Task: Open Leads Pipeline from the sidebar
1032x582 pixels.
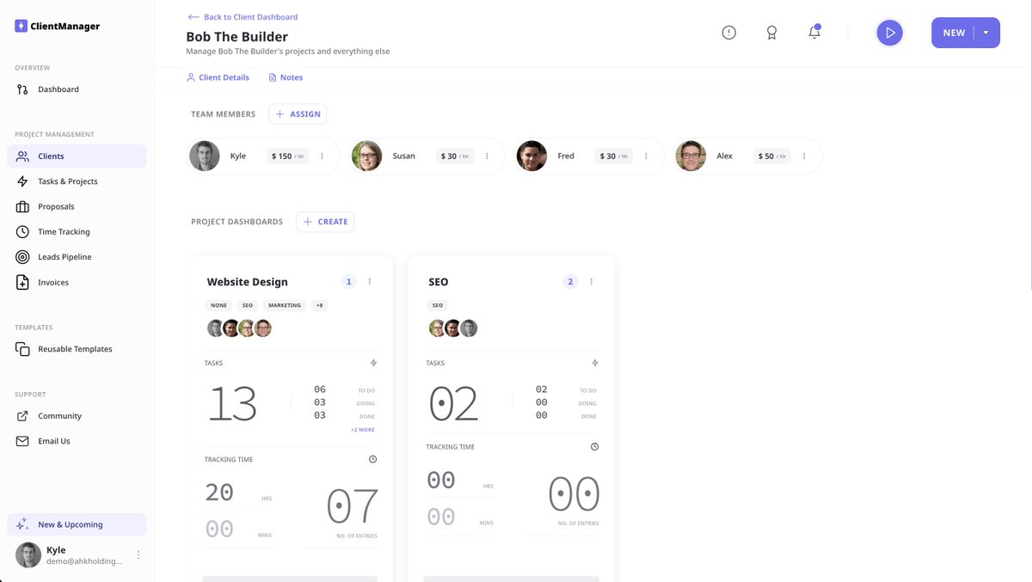Action: click(x=64, y=256)
